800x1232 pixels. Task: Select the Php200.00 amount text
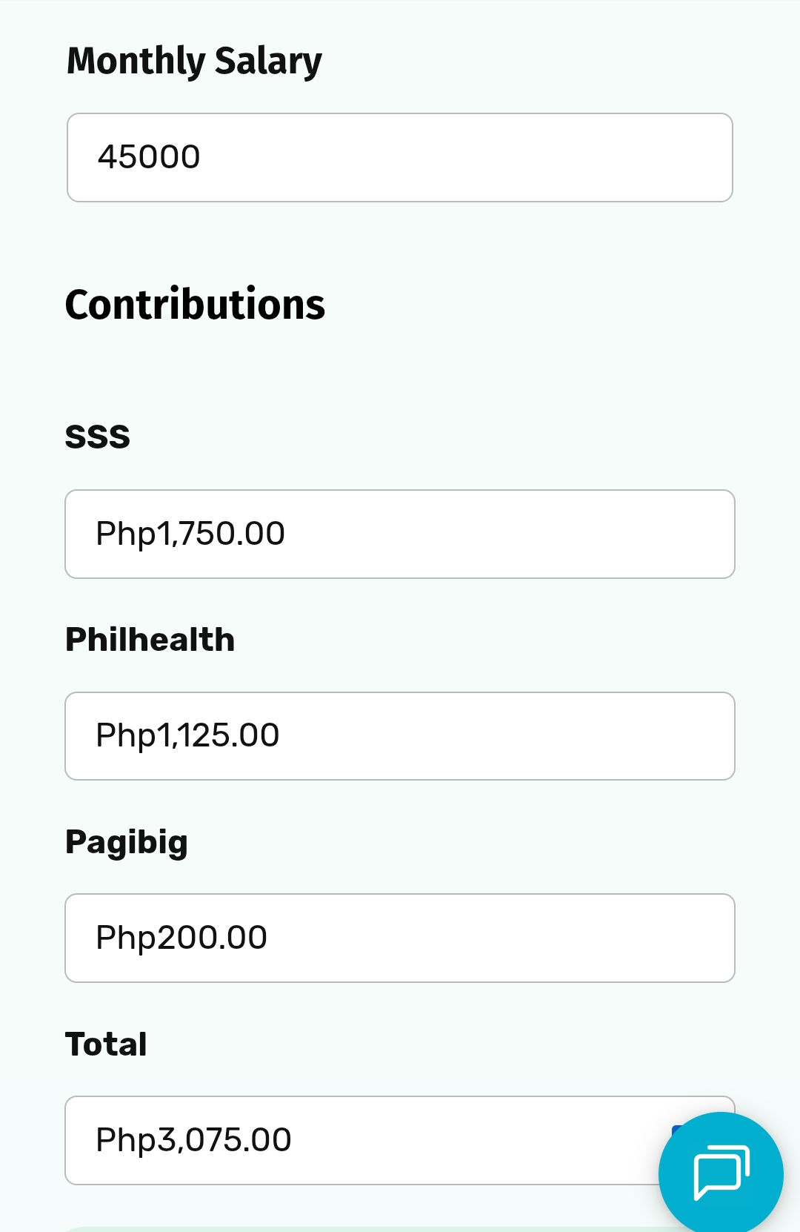tap(181, 938)
